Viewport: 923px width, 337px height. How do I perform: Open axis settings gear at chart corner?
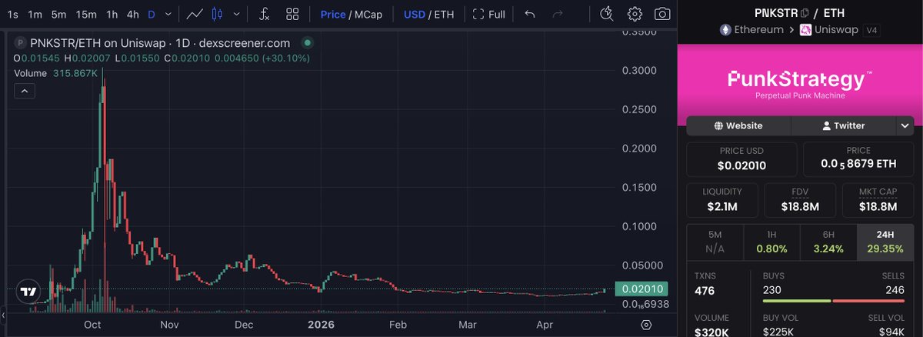(x=646, y=325)
